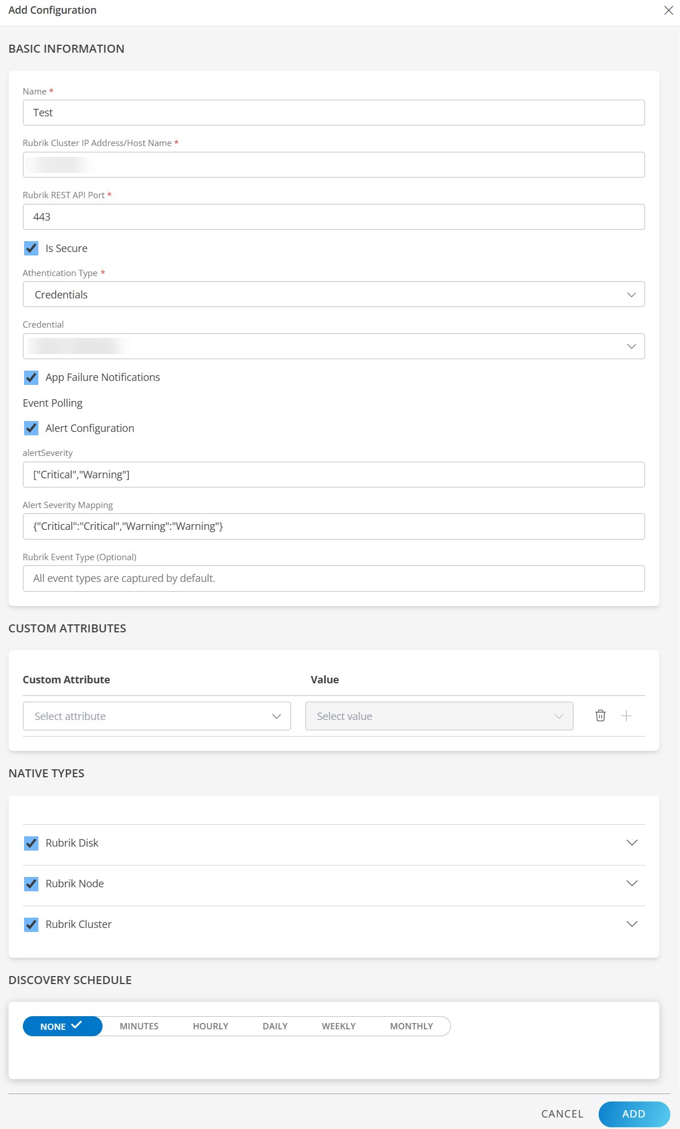The height and width of the screenshot is (1129, 680).
Task: Expand the Rubrik Cluster section
Action: 632,924
